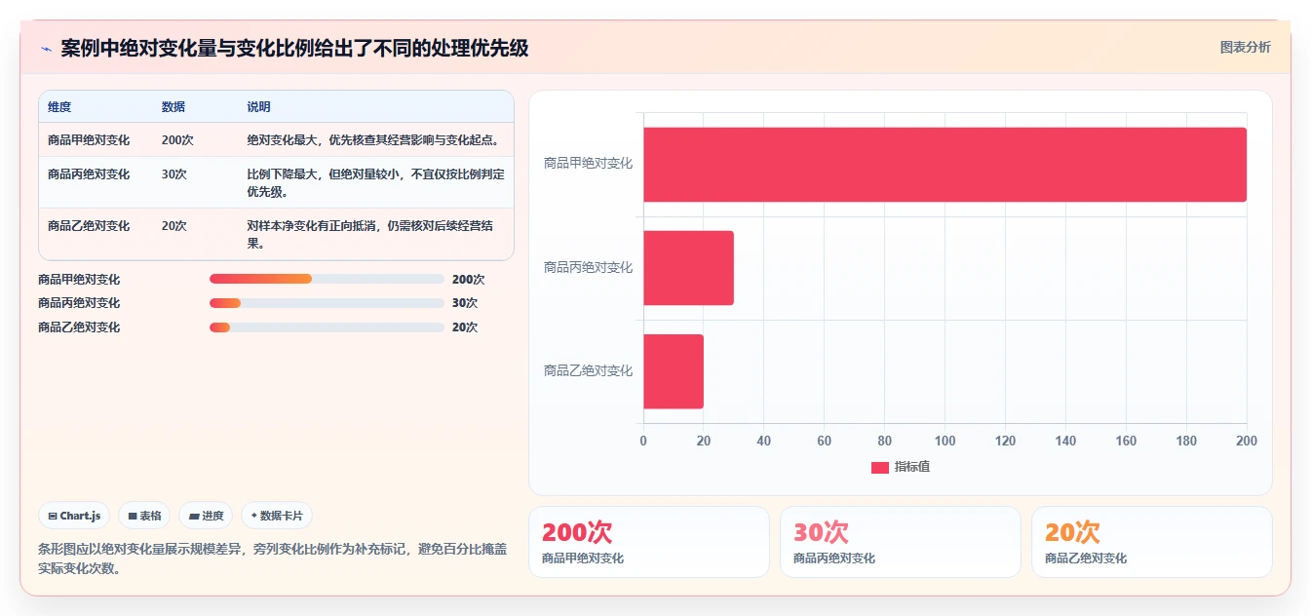Click the 30次 cell in the table
Viewport: 1311px width, 616px height.
(x=174, y=174)
